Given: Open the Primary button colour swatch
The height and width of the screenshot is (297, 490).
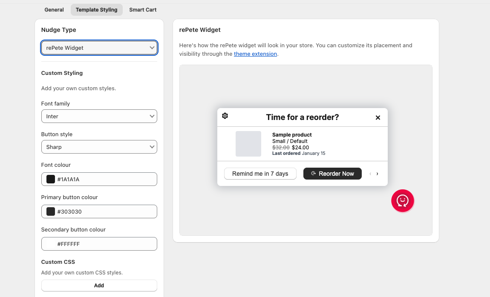Looking at the screenshot, I should pos(51,211).
